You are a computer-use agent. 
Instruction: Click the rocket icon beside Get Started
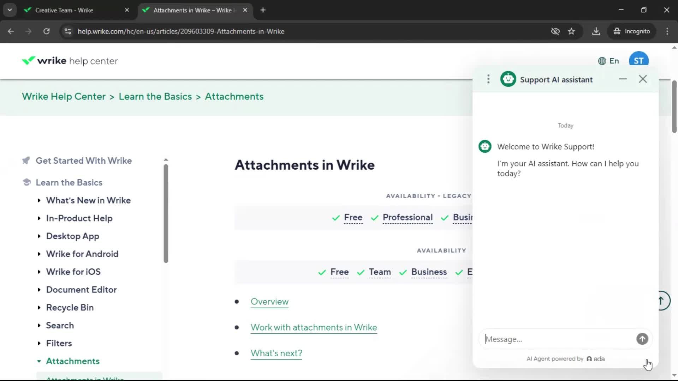click(26, 161)
